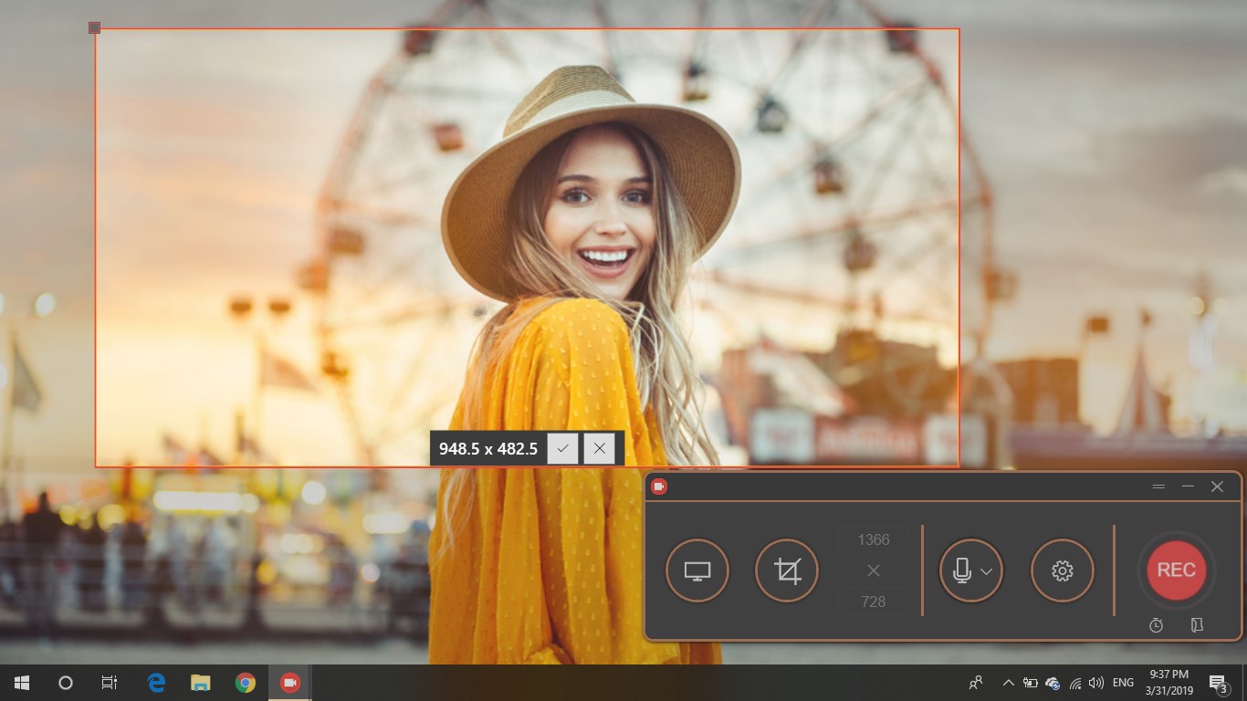The height and width of the screenshot is (701, 1247).
Task: Open the recordings folder icon below REC
Action: point(1197,625)
